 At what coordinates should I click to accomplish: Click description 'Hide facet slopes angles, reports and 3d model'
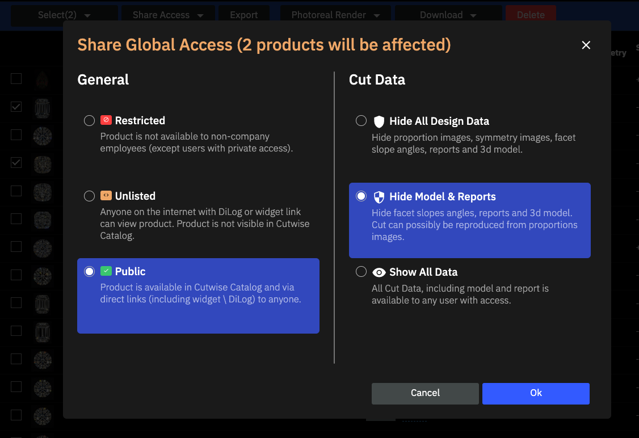(x=474, y=225)
